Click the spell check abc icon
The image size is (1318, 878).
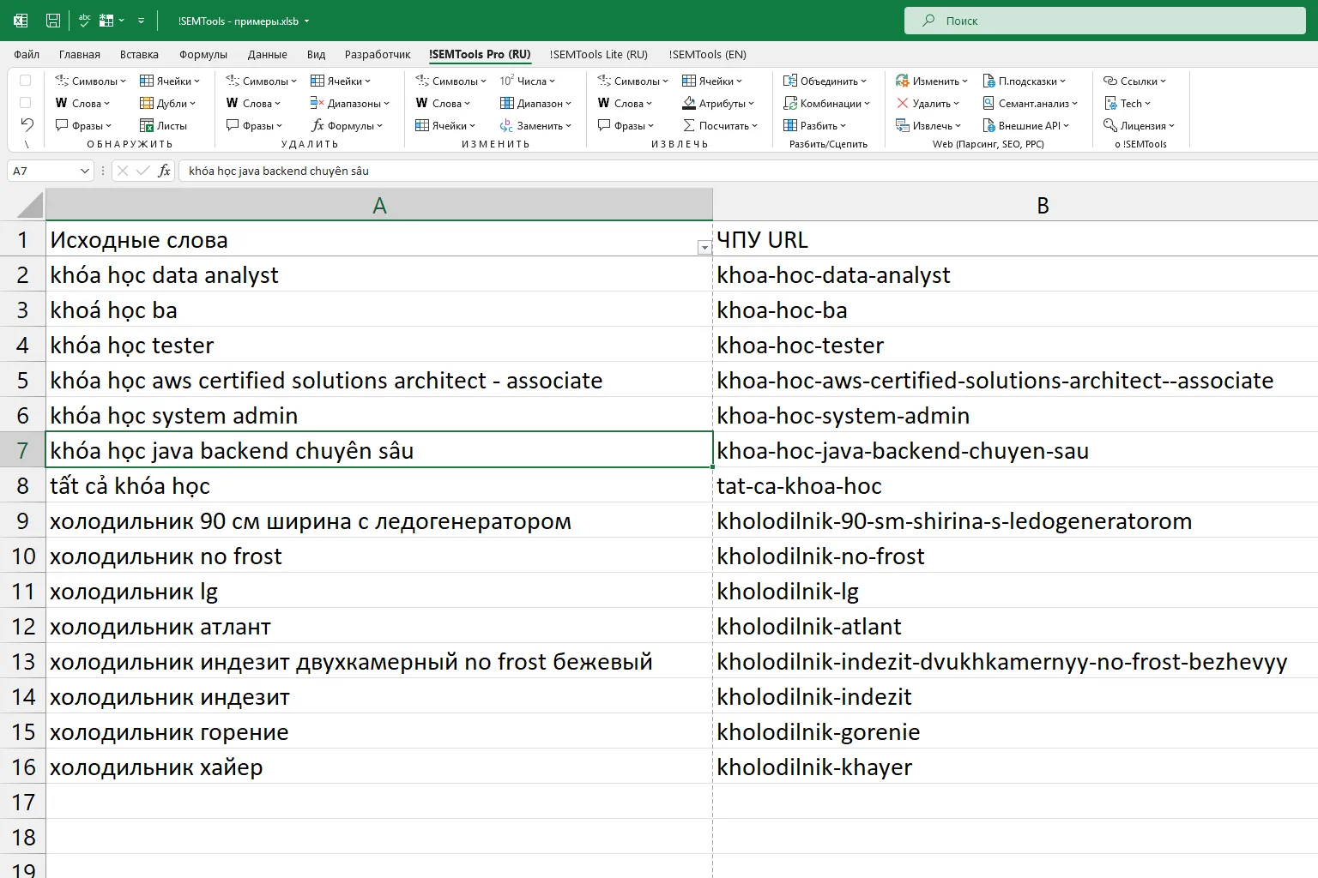click(85, 21)
